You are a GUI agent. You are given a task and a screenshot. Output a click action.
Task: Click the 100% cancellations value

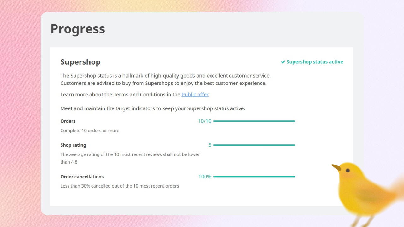(x=205, y=177)
